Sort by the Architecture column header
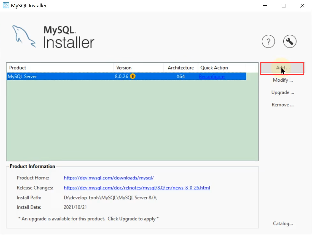 180,68
